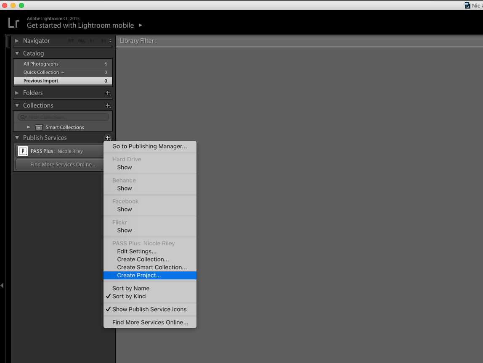Open Go to Publishing Manager

coord(150,147)
